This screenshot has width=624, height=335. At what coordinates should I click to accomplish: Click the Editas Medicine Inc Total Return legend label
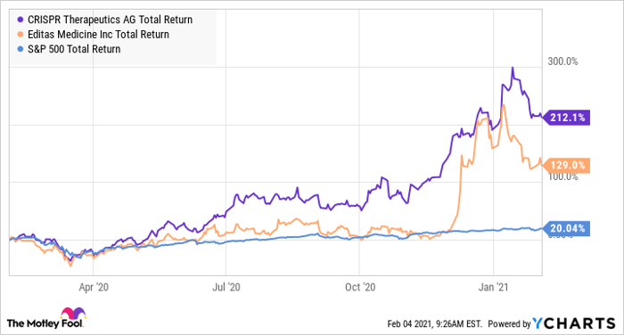point(98,34)
